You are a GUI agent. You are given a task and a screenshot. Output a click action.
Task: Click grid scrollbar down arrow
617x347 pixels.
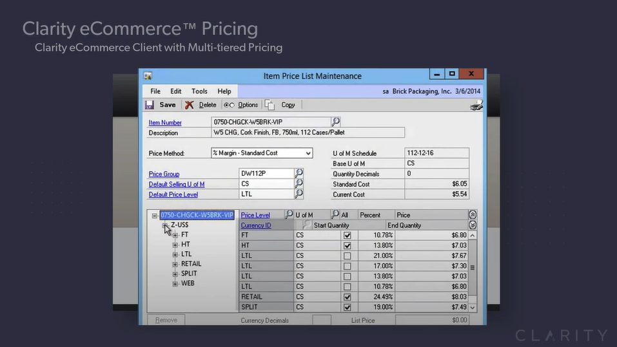[473, 308]
